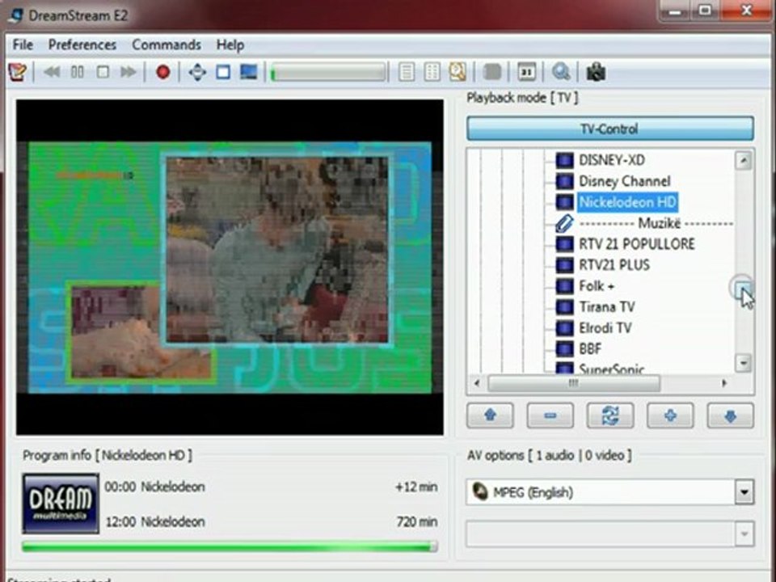Viewport: 776px width, 582px height.
Task: Start recording with the red record button
Action: pos(162,72)
